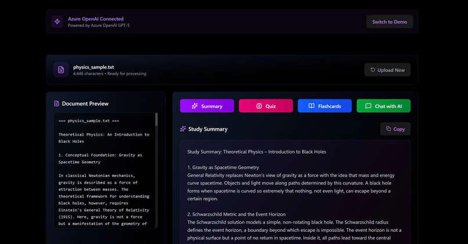This screenshot has height=244, width=468.
Task: Copy the study summary
Action: 395,129
